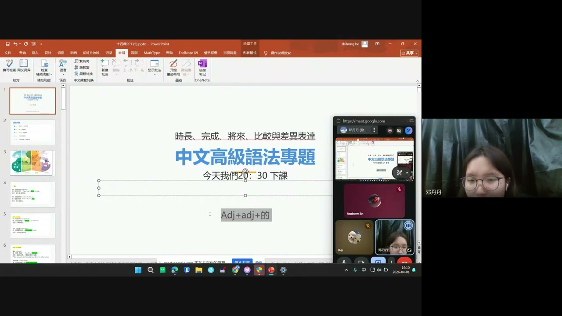Convert Traditional to Simplified (繁转简)
Image resolution: width=562 pixels, height=316 pixels.
[82, 61]
